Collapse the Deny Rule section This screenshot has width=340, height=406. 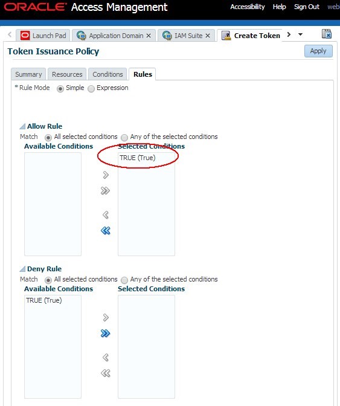[22, 269]
